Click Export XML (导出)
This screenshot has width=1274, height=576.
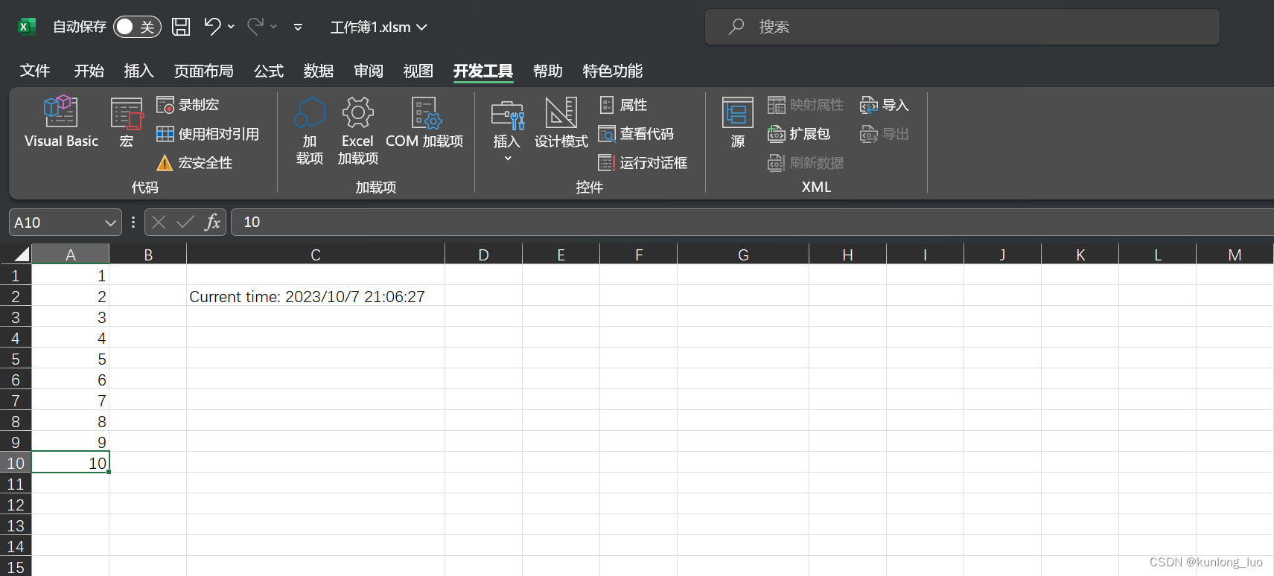[x=885, y=134]
